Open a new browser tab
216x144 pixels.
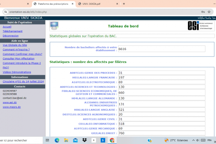(124, 4)
